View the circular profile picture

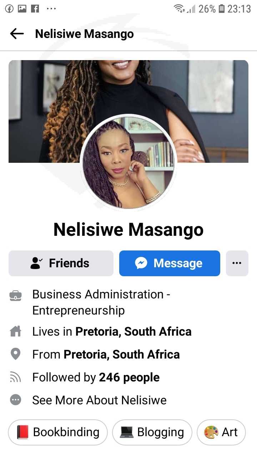pos(128,162)
